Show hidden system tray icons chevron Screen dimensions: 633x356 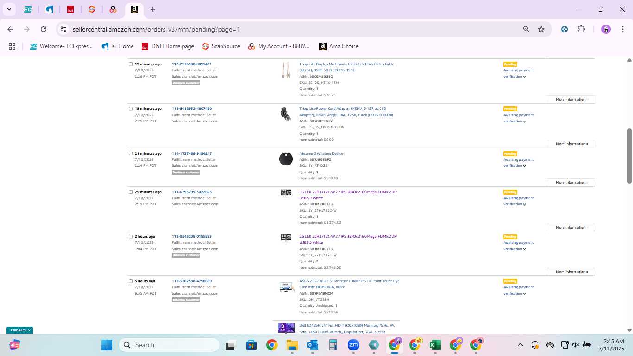(x=520, y=345)
